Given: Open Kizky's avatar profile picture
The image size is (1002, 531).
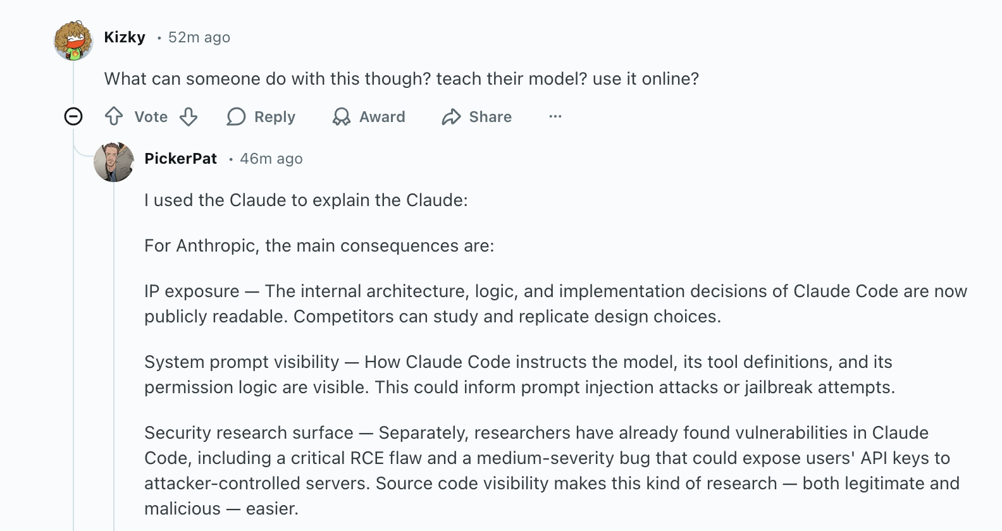Looking at the screenshot, I should (73, 40).
